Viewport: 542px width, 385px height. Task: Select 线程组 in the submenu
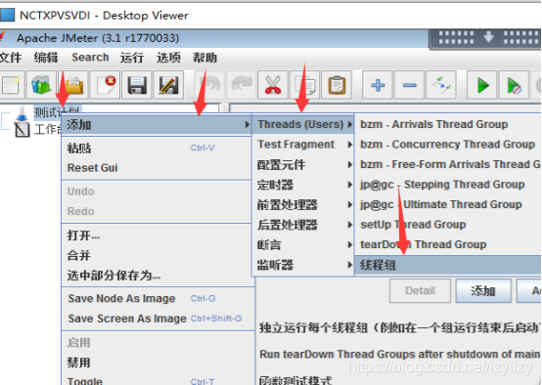coord(448,265)
